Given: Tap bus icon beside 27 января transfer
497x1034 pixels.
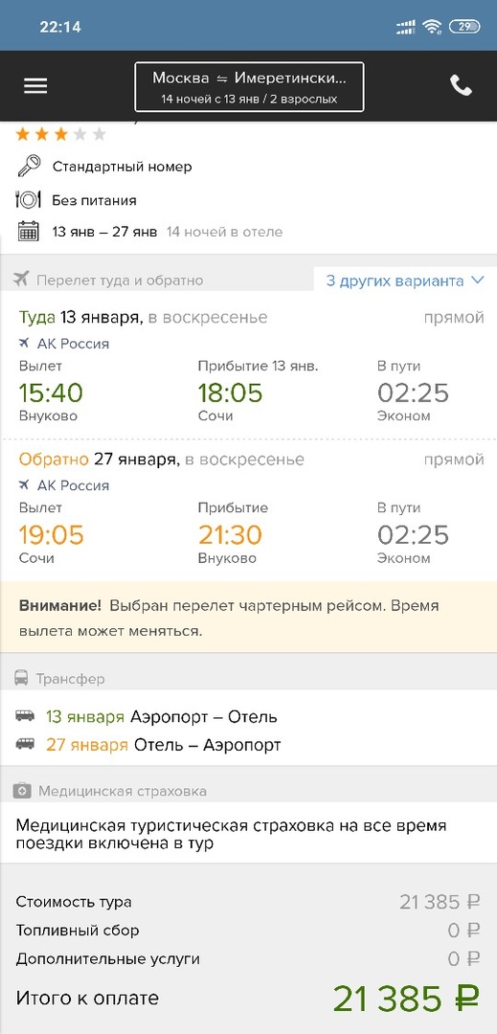Looking at the screenshot, I should click(x=25, y=745).
